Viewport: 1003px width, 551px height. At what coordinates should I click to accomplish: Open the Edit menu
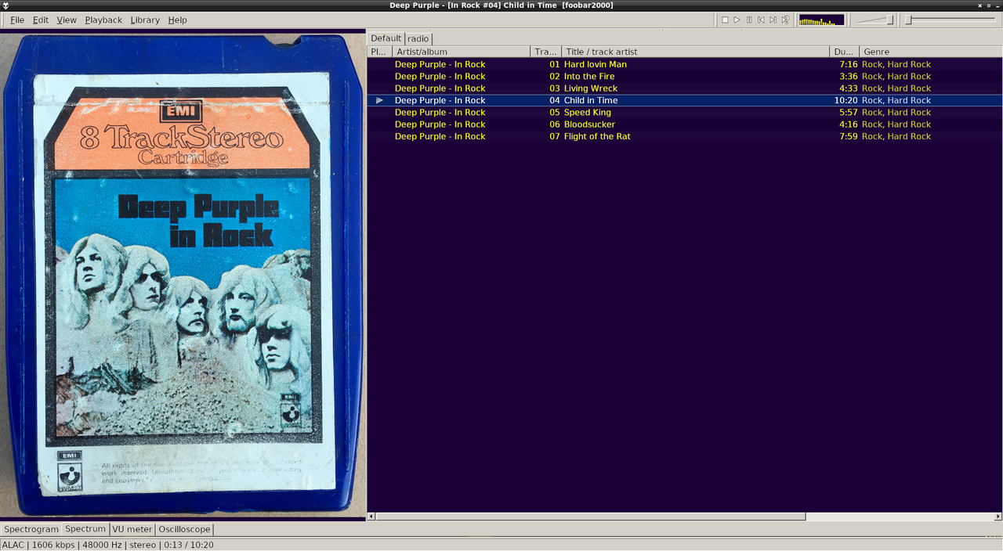41,20
